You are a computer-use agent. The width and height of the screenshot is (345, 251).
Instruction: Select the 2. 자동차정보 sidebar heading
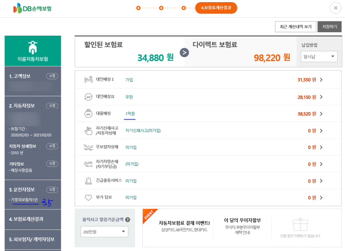22,106
